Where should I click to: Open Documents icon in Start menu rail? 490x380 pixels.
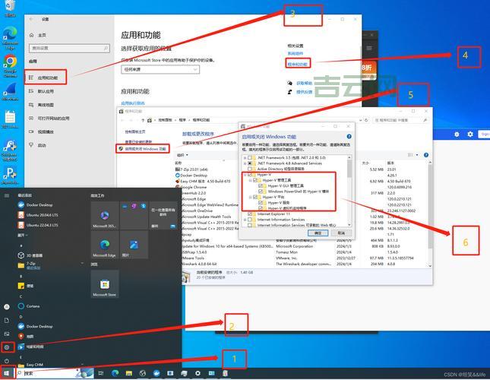coord(7,320)
